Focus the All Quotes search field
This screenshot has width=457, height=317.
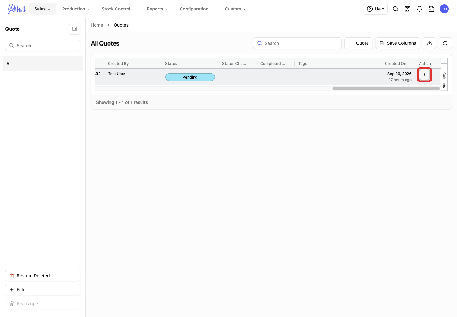coord(297,43)
